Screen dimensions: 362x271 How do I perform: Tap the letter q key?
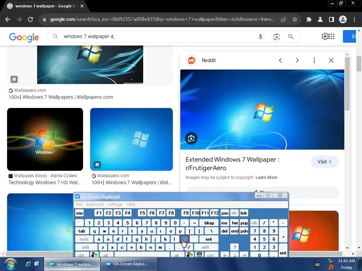tap(94, 231)
